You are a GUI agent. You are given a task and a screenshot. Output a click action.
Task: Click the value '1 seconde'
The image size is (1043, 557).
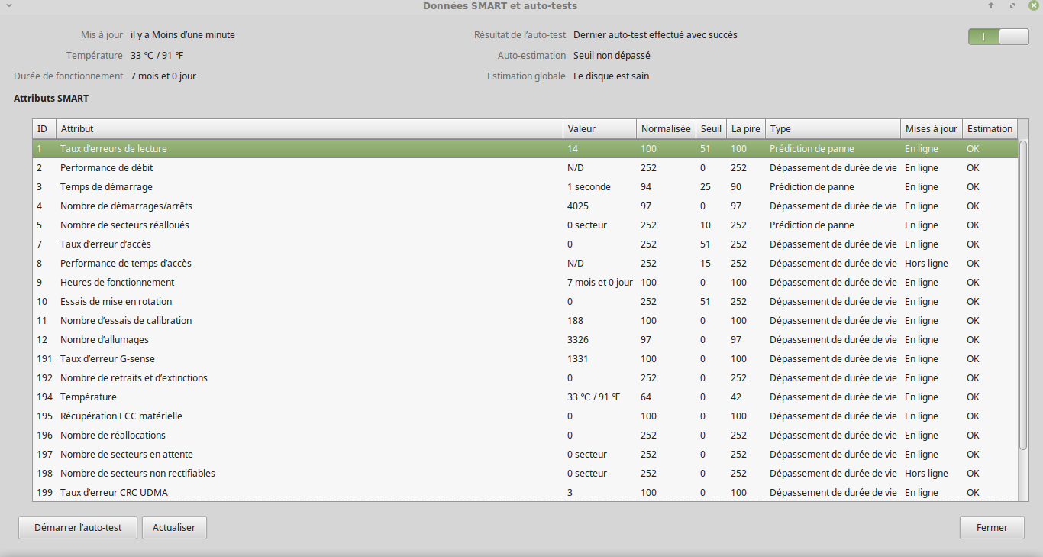(589, 186)
